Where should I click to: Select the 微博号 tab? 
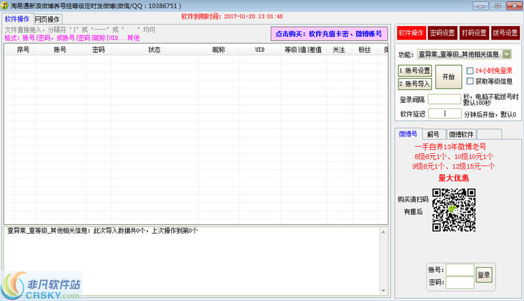408,134
